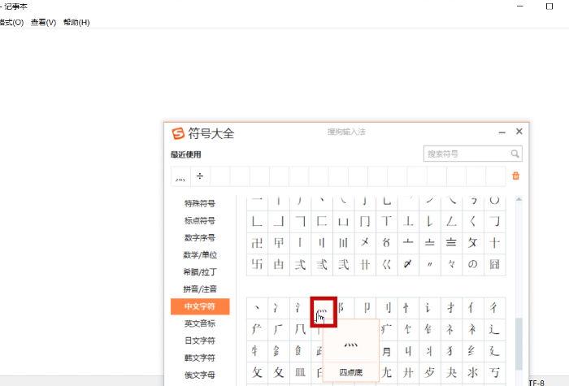The width and height of the screenshot is (569, 386).
Task: Select the 钅 metal radical symbol
Action: (x=430, y=329)
